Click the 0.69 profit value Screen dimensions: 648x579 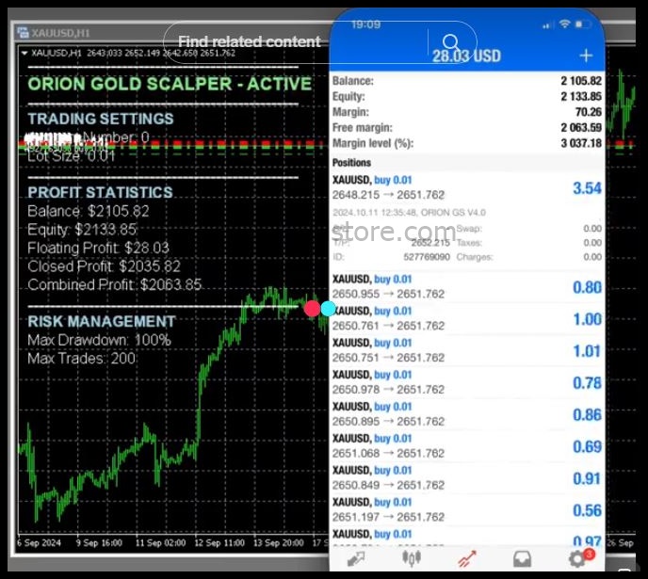(587, 447)
